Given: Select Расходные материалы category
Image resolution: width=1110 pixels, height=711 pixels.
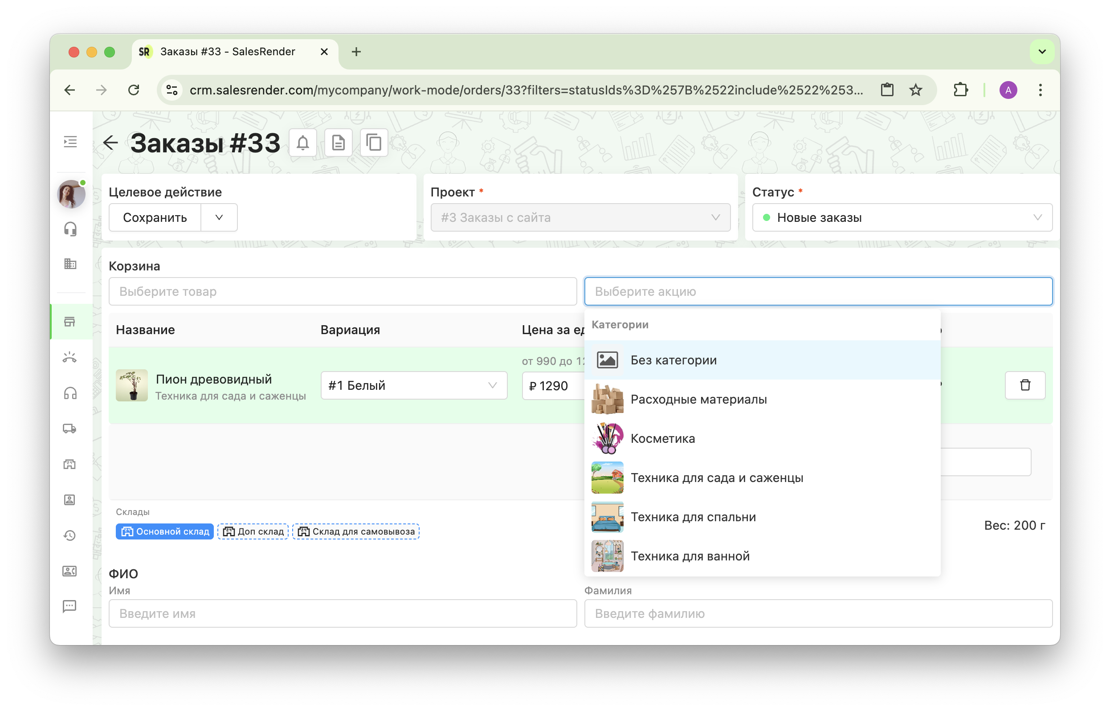Looking at the screenshot, I should (x=763, y=399).
